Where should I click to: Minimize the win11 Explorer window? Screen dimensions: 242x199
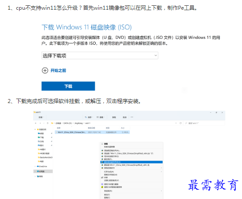tap(211, 113)
